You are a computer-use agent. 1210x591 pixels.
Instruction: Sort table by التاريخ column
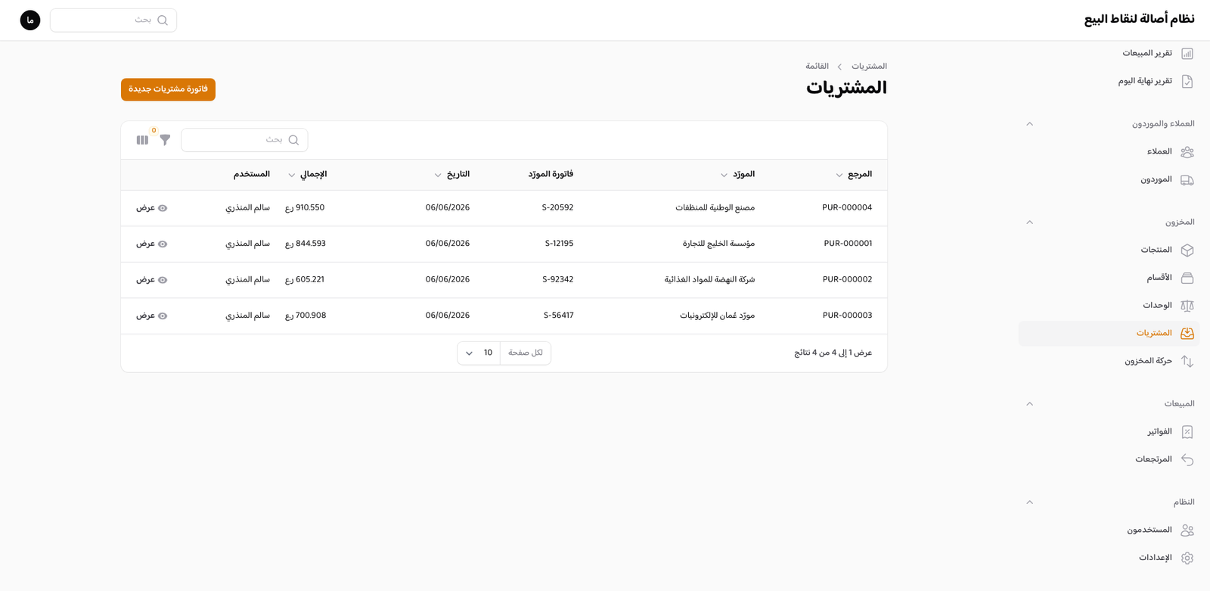pyautogui.click(x=451, y=175)
